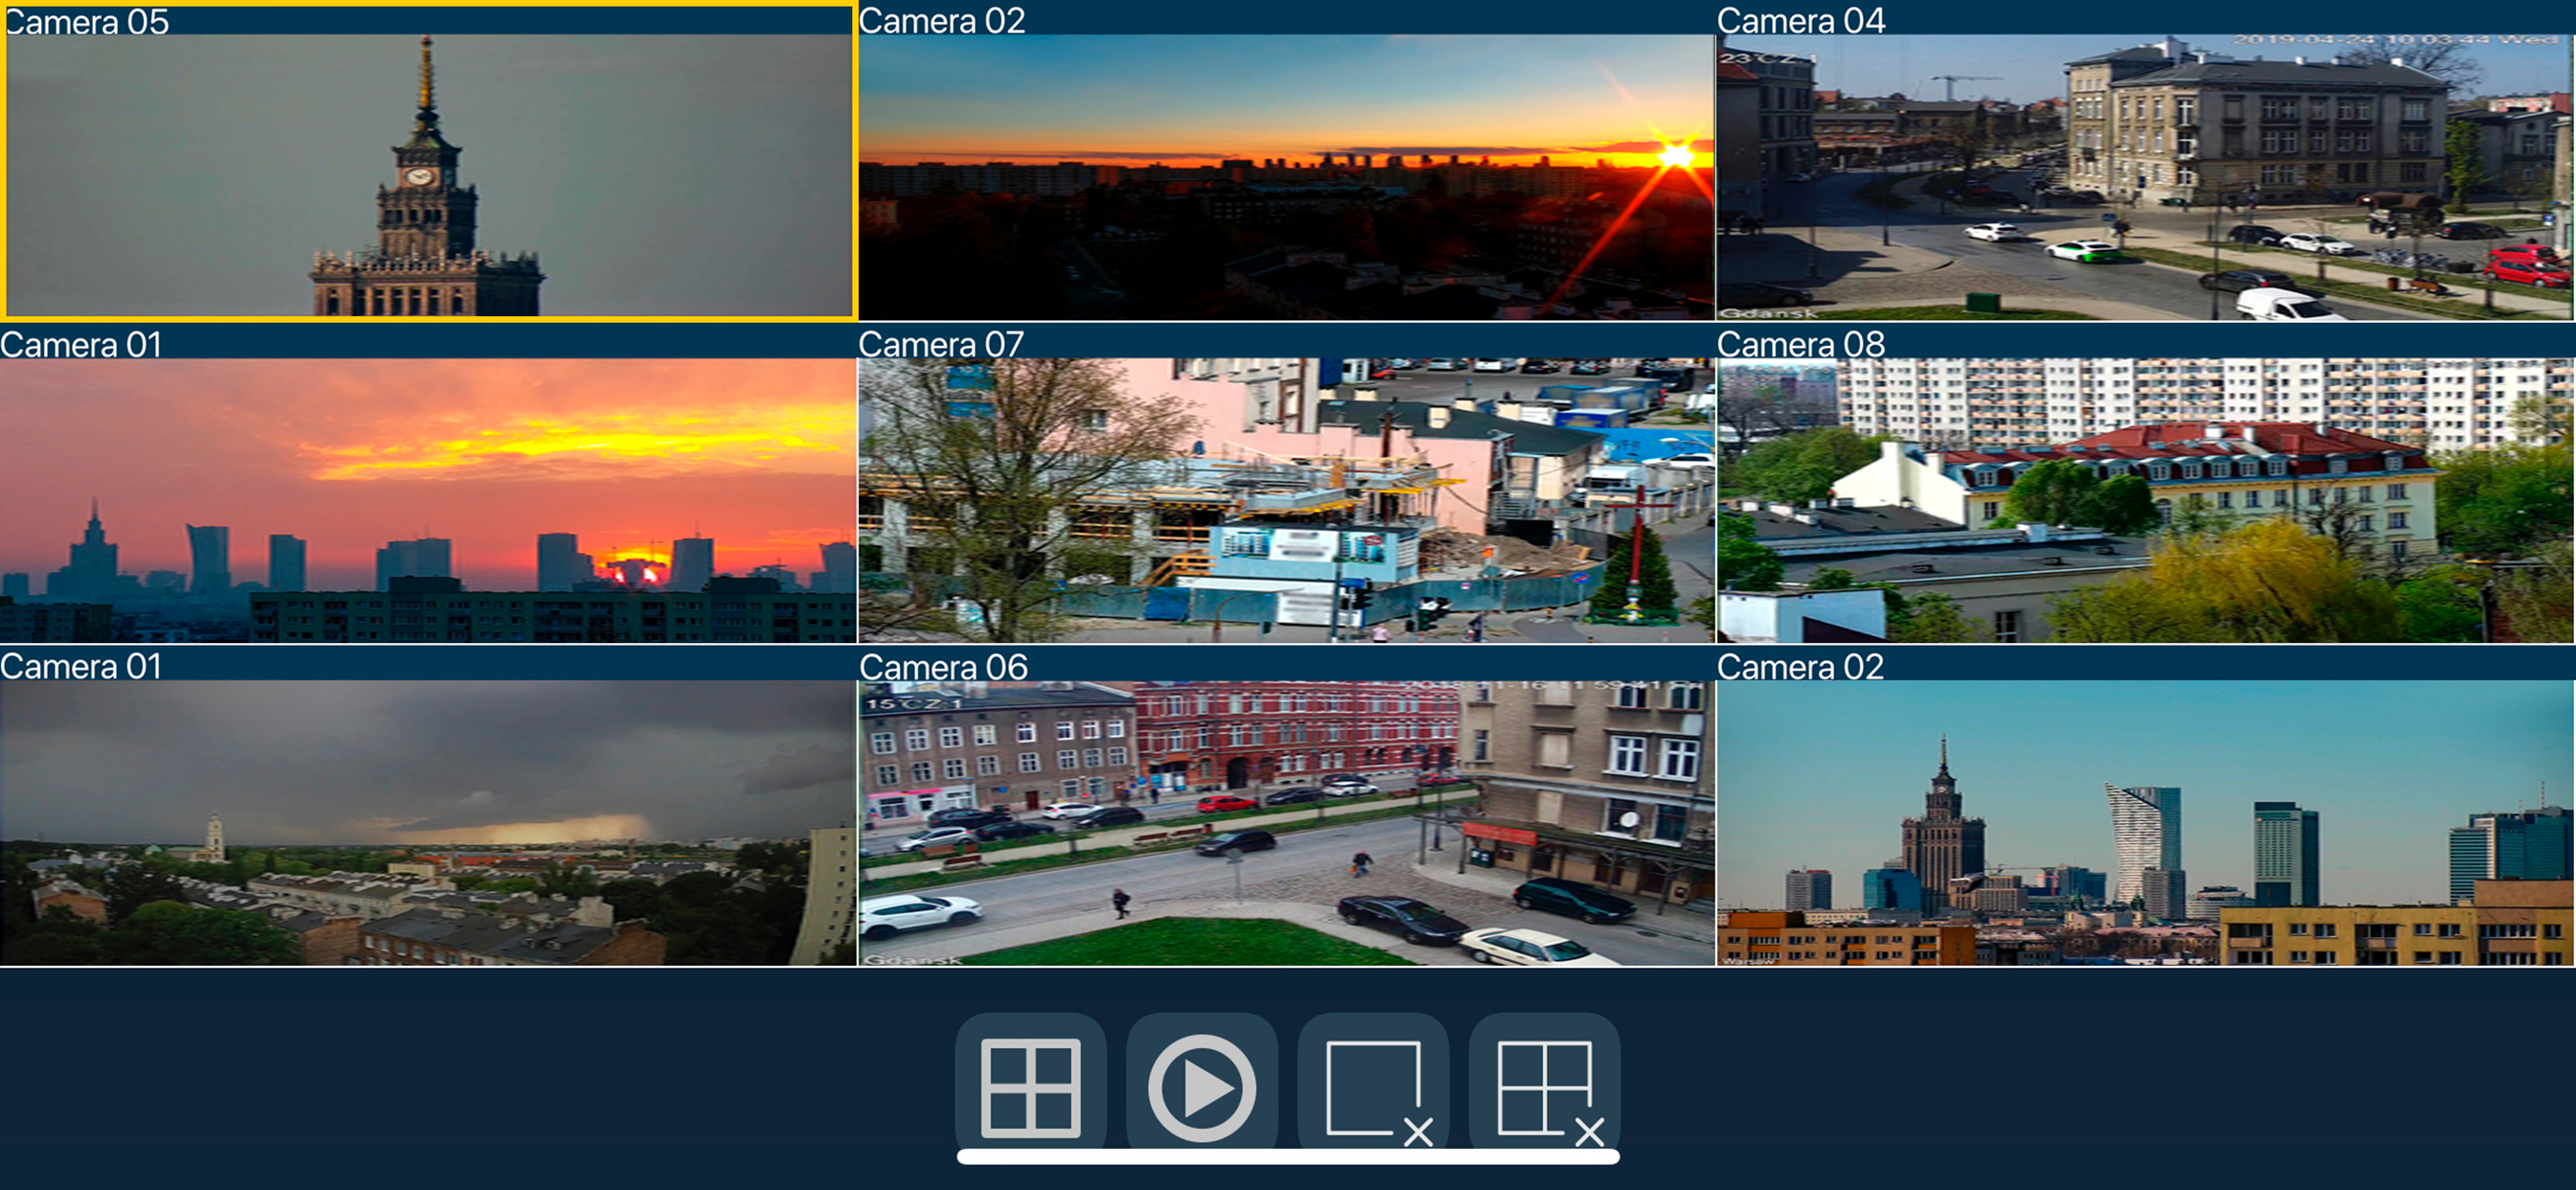Open Camera 02 sunset horizon feed
The height and width of the screenshot is (1190, 2576).
click(1286, 176)
